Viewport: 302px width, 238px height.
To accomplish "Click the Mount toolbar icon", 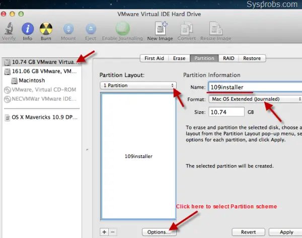I will pos(68,29).
